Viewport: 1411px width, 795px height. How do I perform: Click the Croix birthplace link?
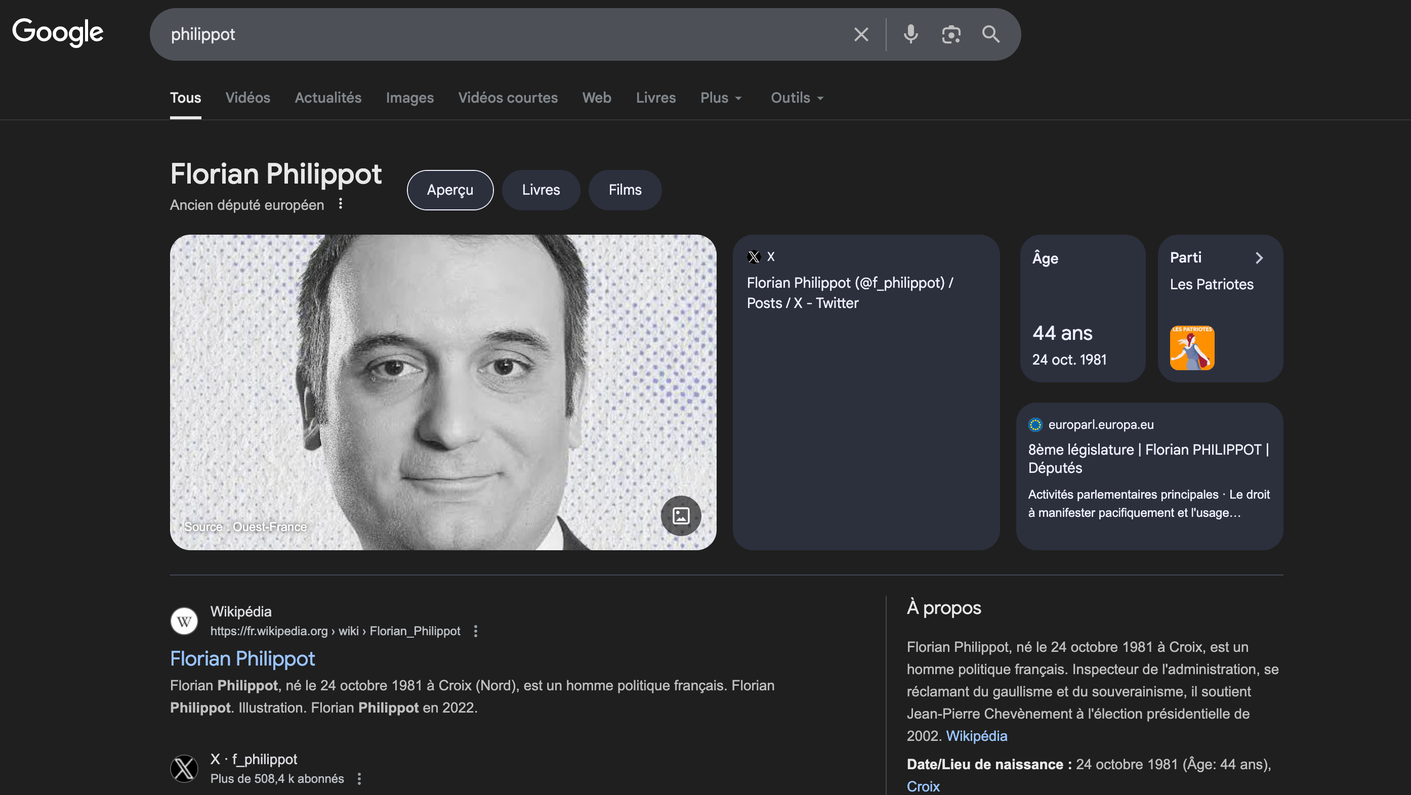[923, 786]
